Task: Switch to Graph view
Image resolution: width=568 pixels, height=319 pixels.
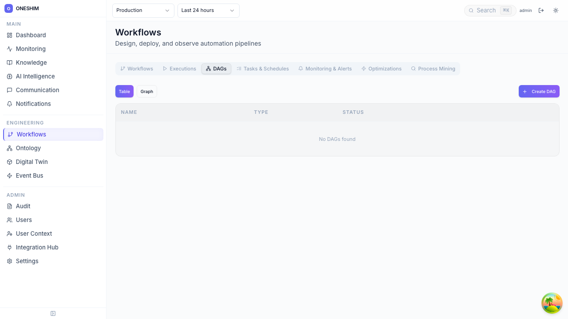Action: [146, 91]
